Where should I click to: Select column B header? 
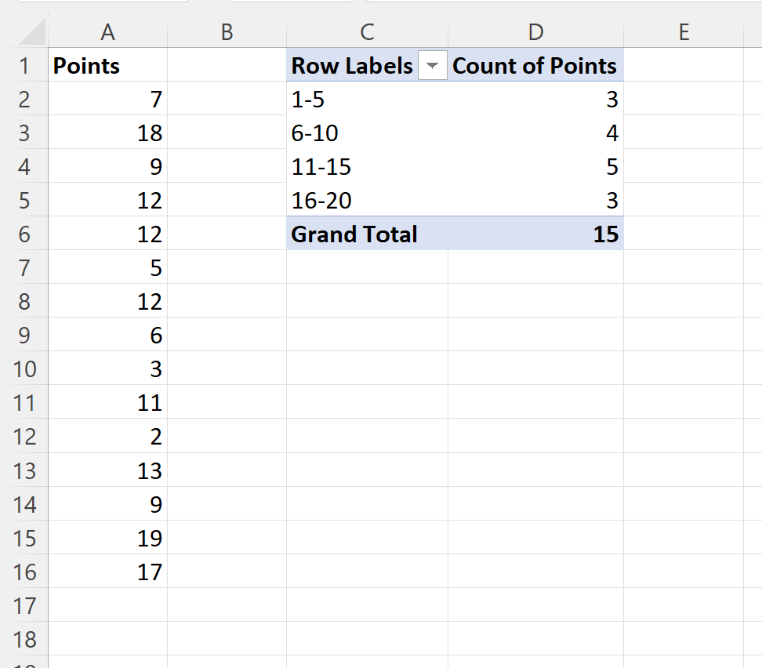point(227,32)
